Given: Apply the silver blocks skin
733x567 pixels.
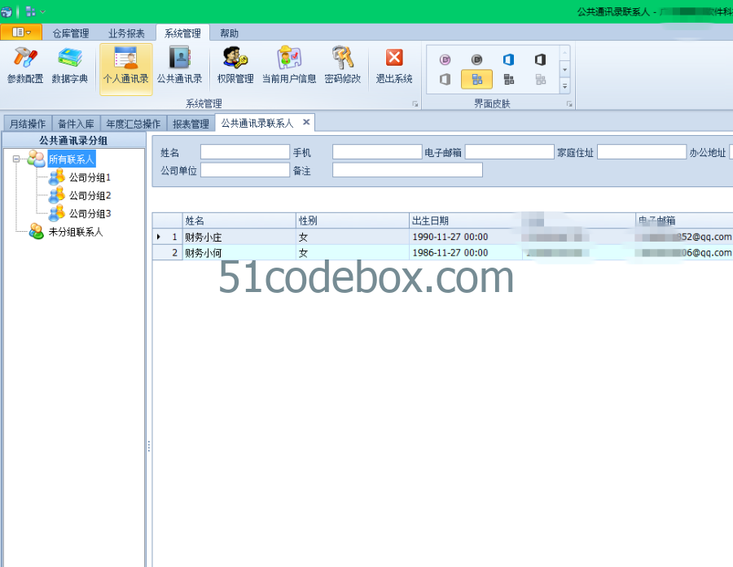Looking at the screenshot, I should click(x=541, y=80).
